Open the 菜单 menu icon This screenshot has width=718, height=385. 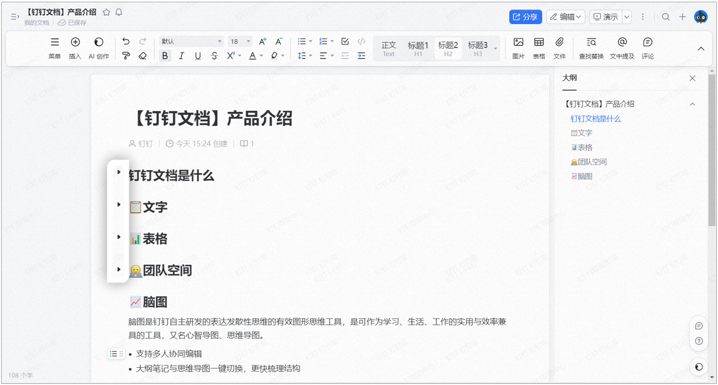(x=55, y=48)
